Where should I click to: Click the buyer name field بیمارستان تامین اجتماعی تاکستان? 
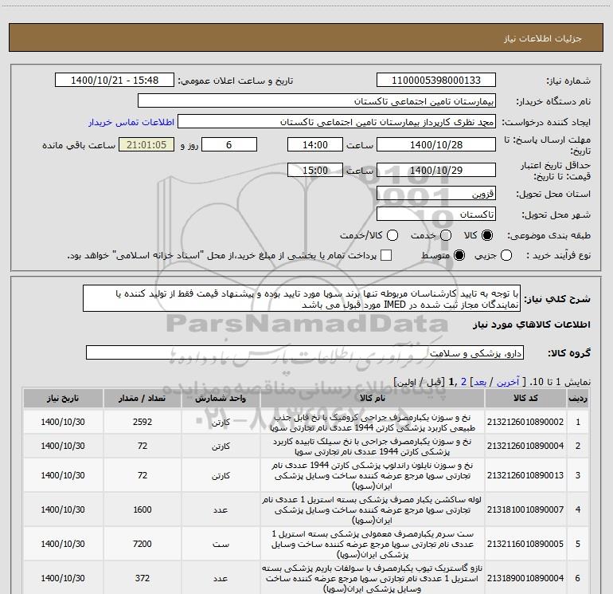pyautogui.click(x=317, y=101)
